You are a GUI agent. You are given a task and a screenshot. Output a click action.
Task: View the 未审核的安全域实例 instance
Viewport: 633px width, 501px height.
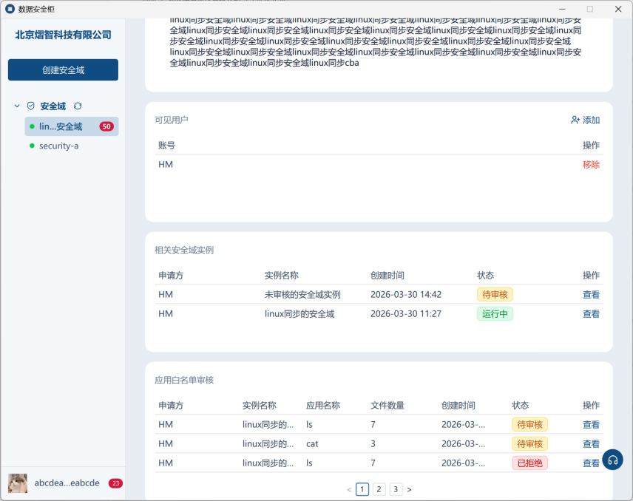tap(591, 295)
